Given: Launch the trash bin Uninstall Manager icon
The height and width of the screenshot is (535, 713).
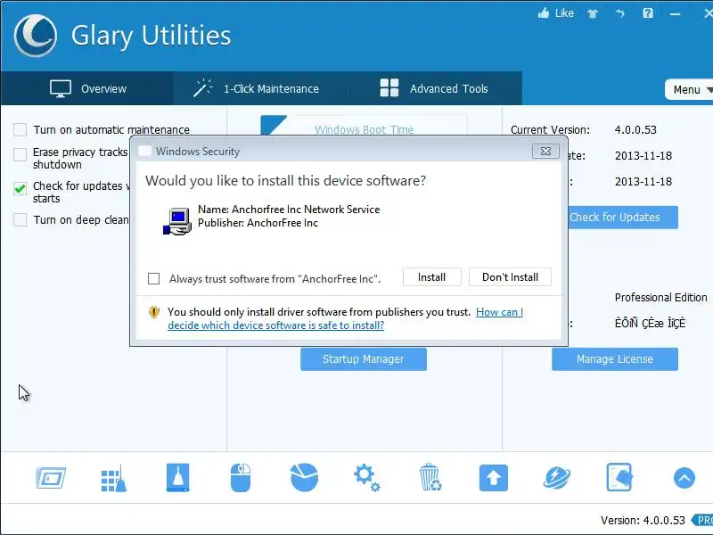Looking at the screenshot, I should pyautogui.click(x=430, y=477).
